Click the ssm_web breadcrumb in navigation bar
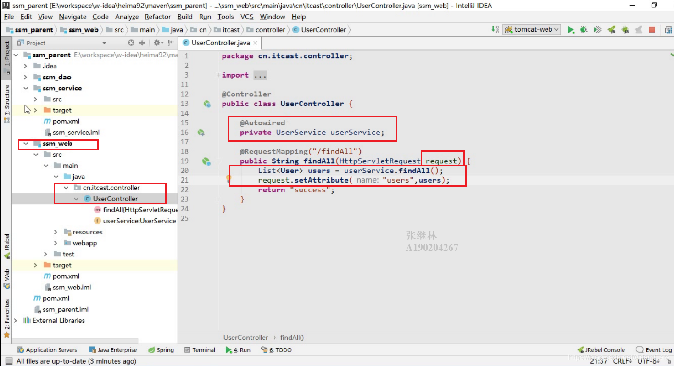The width and height of the screenshot is (674, 366). pos(79,30)
